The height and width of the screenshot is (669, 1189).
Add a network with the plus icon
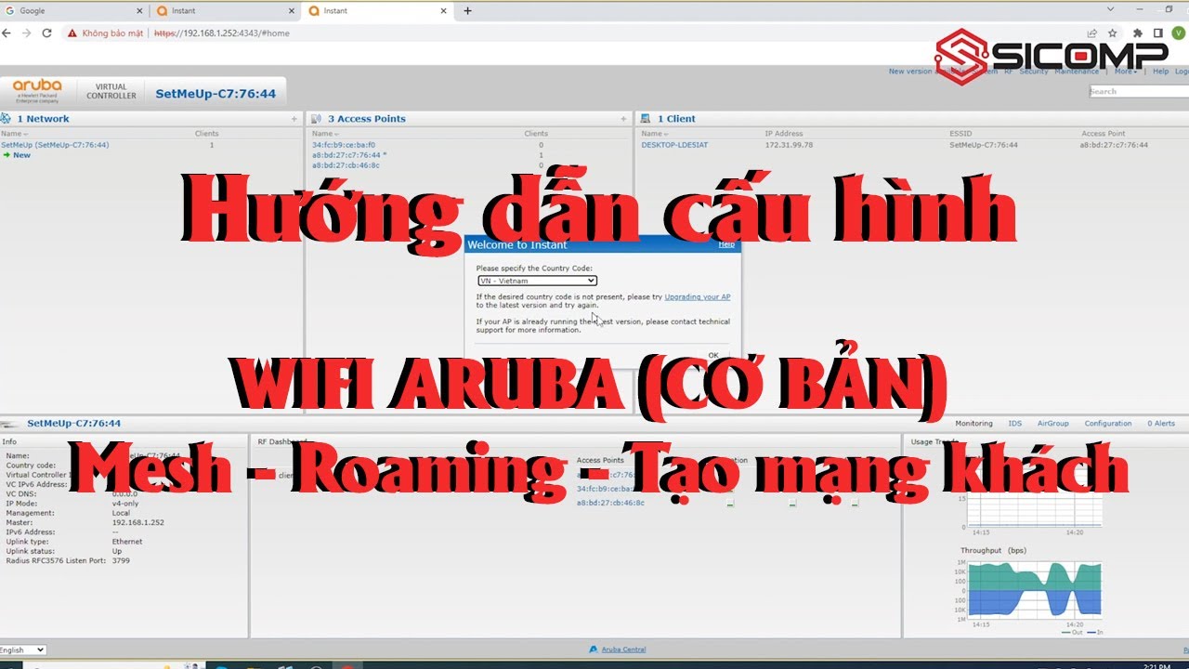[294, 119]
